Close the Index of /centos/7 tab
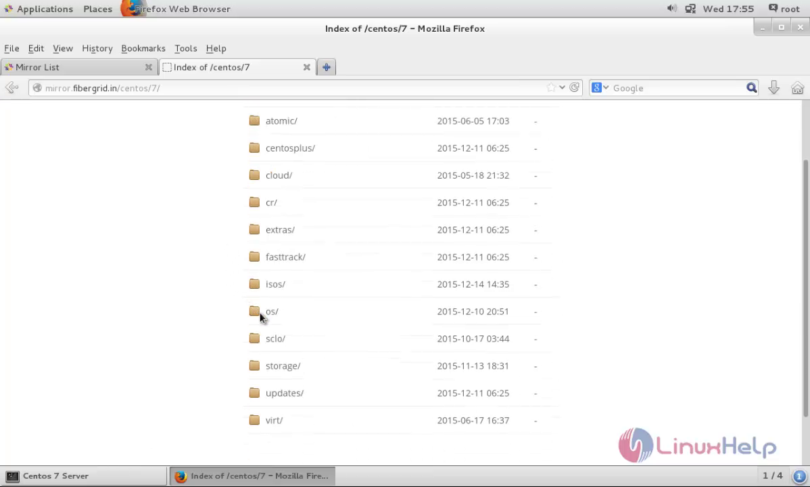This screenshot has height=487, width=810. 306,67
